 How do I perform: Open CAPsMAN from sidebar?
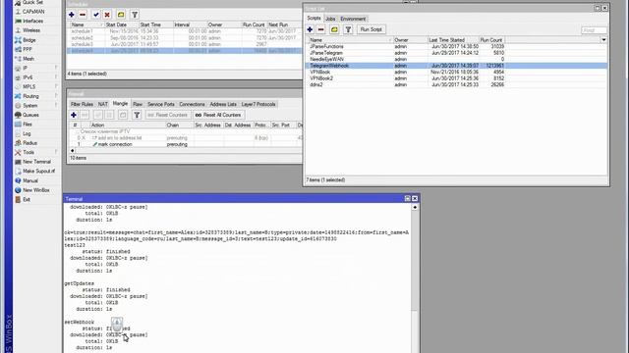(33, 12)
